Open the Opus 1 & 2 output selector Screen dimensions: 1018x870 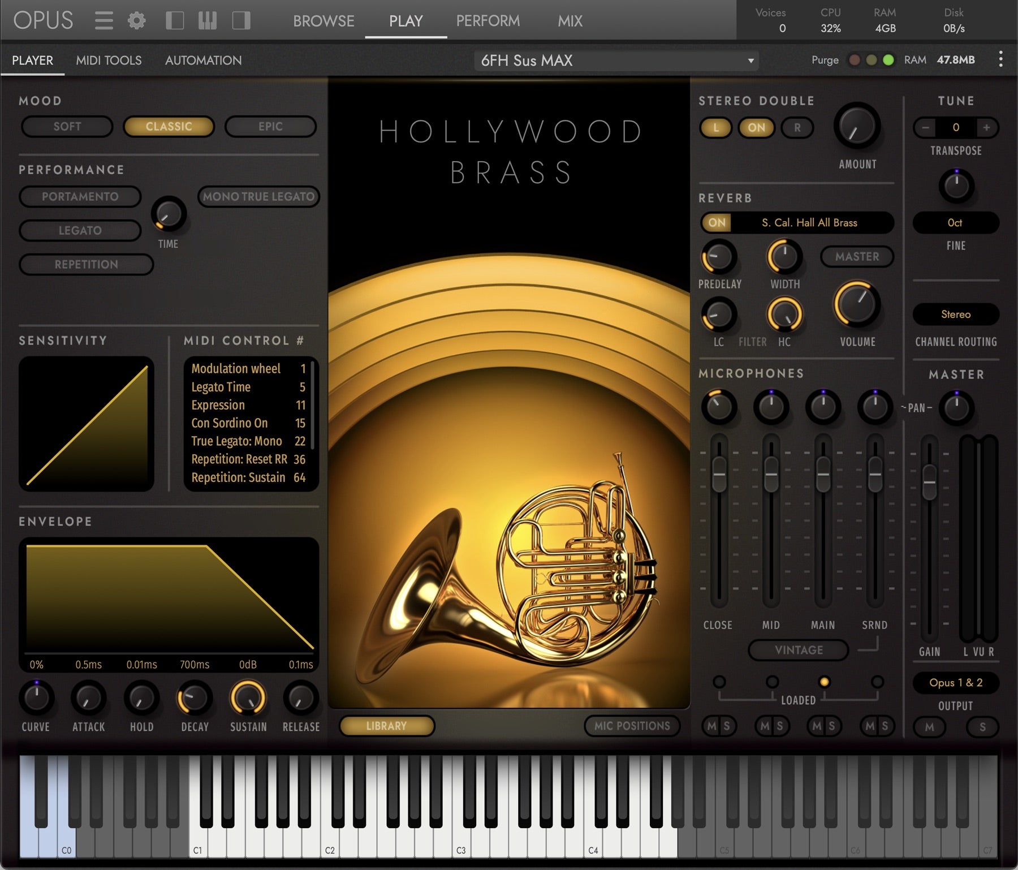click(956, 683)
